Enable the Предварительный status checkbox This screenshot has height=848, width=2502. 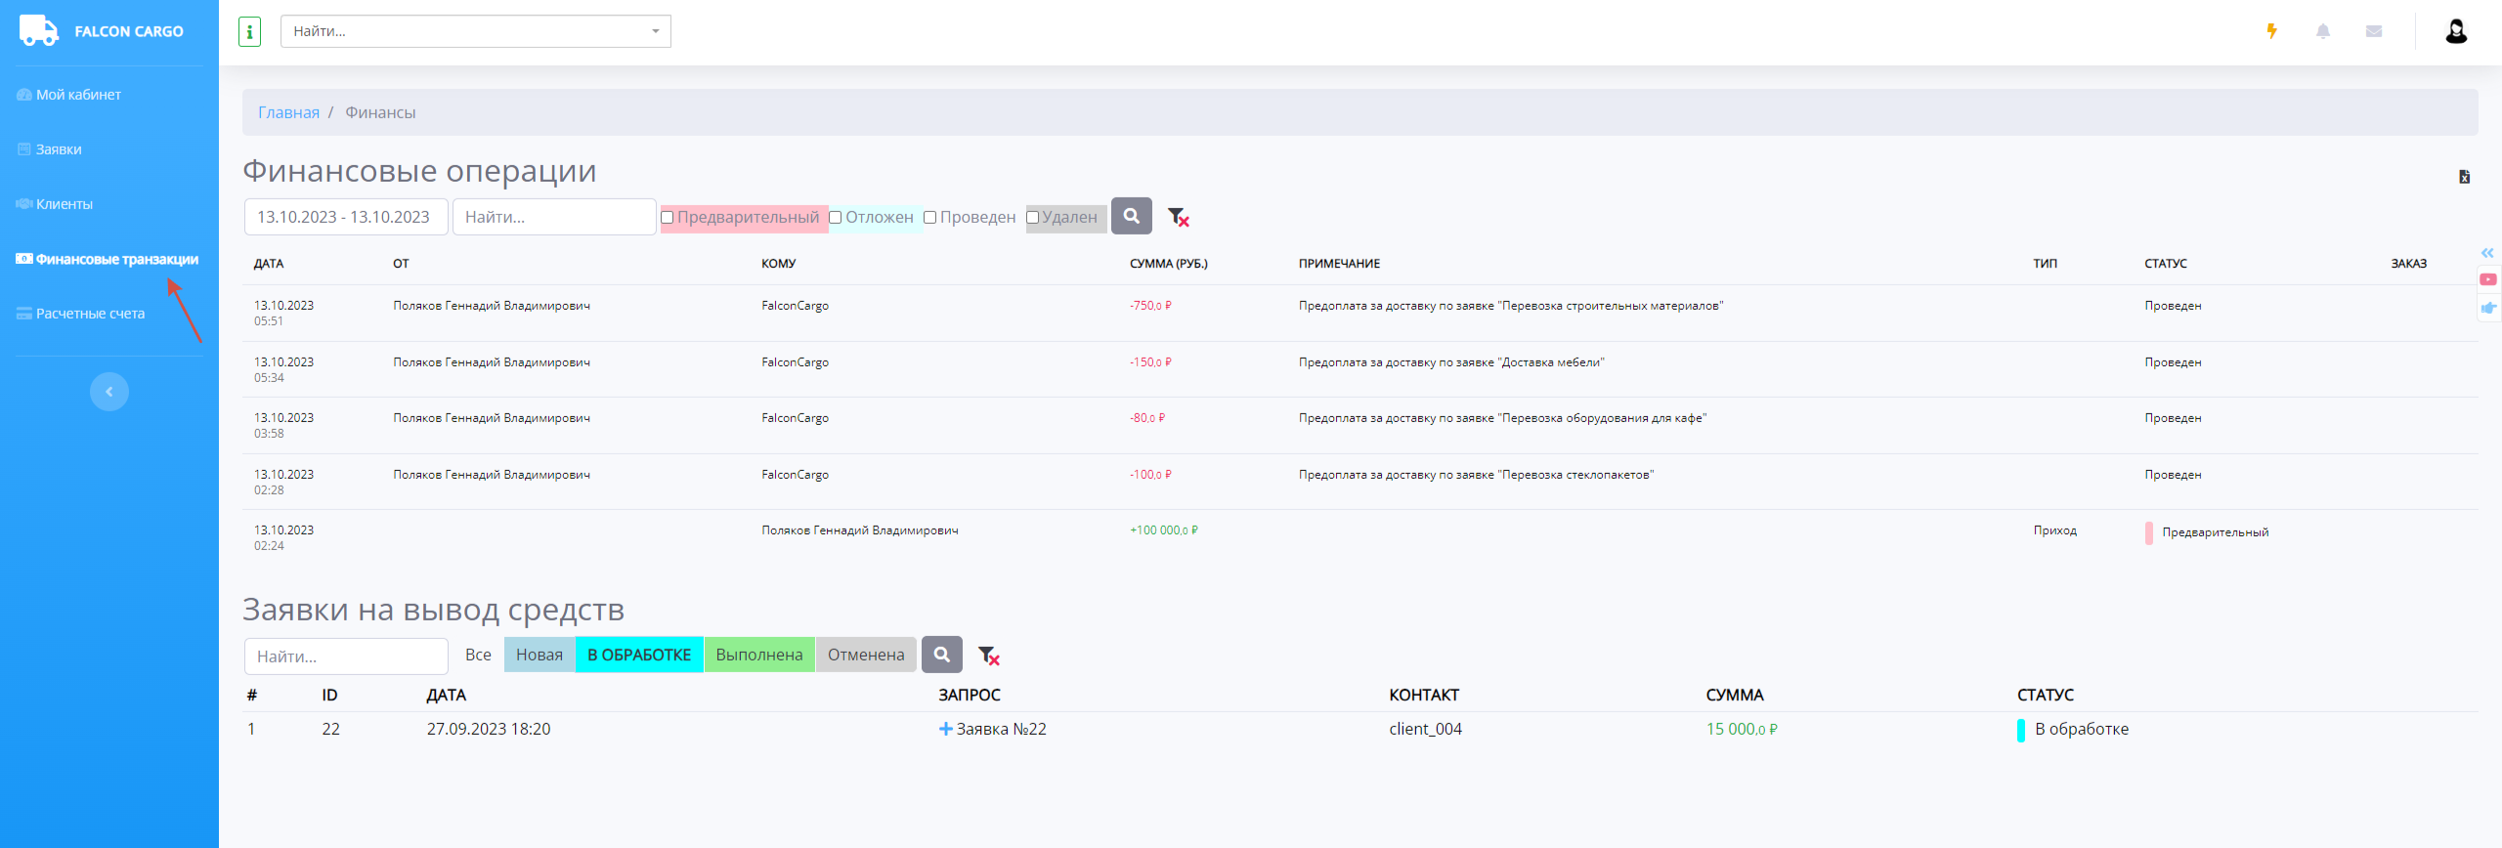(x=668, y=218)
